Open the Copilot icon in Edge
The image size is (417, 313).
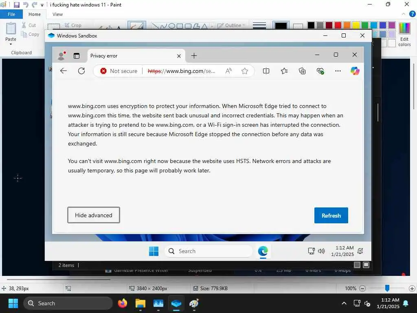[355, 71]
